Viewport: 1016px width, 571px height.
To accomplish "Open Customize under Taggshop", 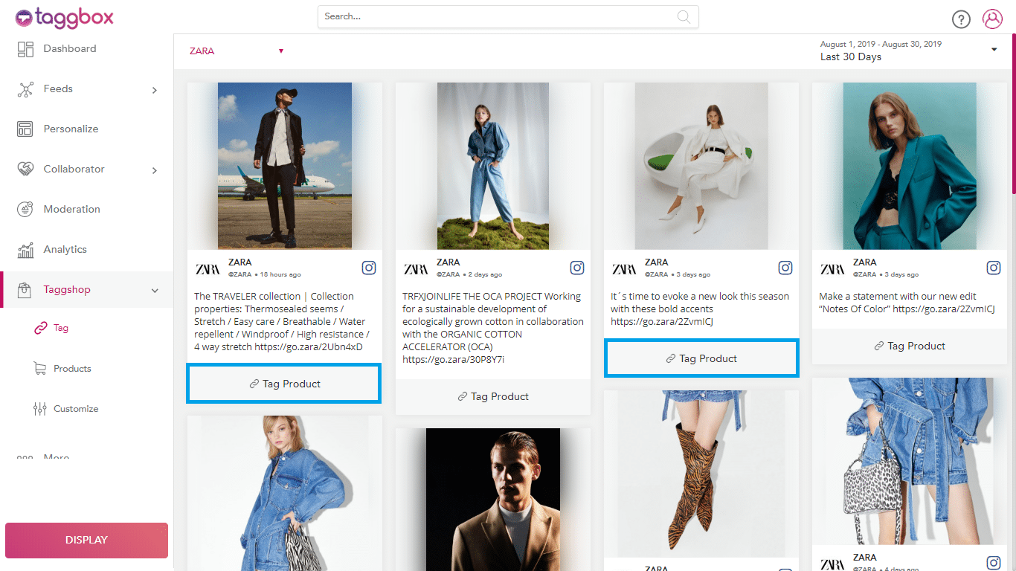I will coord(76,409).
